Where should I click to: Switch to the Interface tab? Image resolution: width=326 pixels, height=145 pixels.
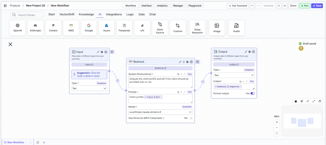(x=146, y=6)
